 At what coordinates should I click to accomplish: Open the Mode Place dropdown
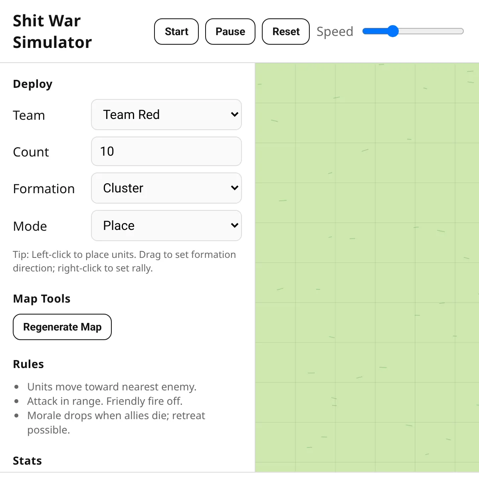pos(166,226)
